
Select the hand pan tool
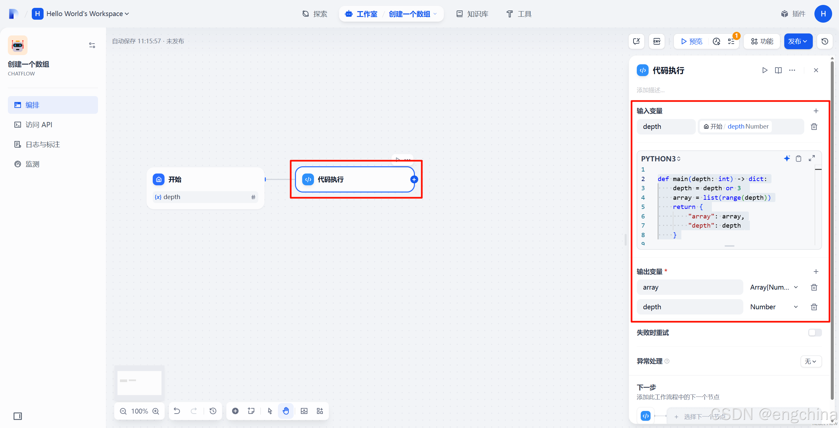286,411
